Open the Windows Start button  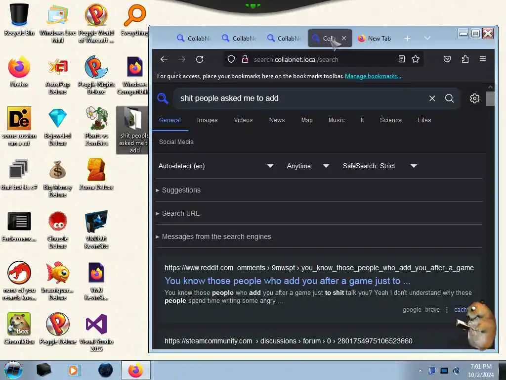[13, 370]
